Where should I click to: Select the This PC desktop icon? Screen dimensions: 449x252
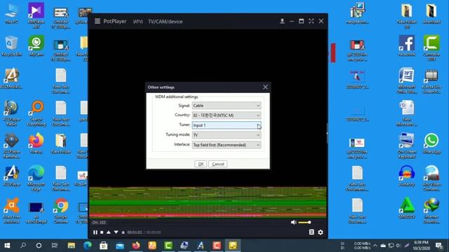[11, 14]
